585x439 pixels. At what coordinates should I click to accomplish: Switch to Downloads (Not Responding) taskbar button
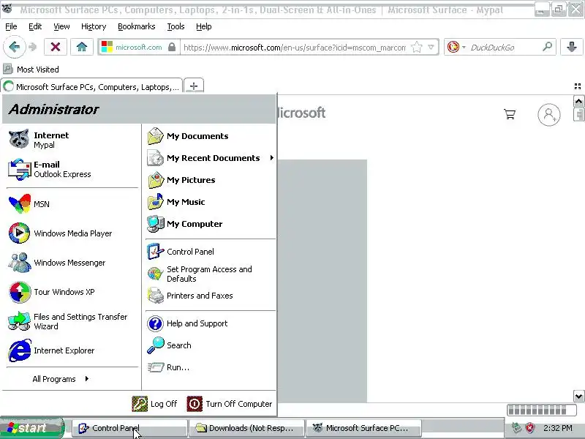(x=246, y=428)
